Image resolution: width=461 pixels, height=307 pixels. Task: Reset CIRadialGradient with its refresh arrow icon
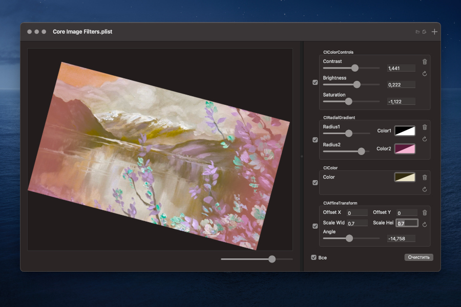click(425, 139)
